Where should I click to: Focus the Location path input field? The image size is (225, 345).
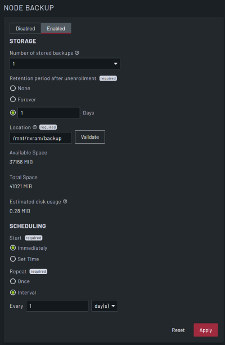41,138
